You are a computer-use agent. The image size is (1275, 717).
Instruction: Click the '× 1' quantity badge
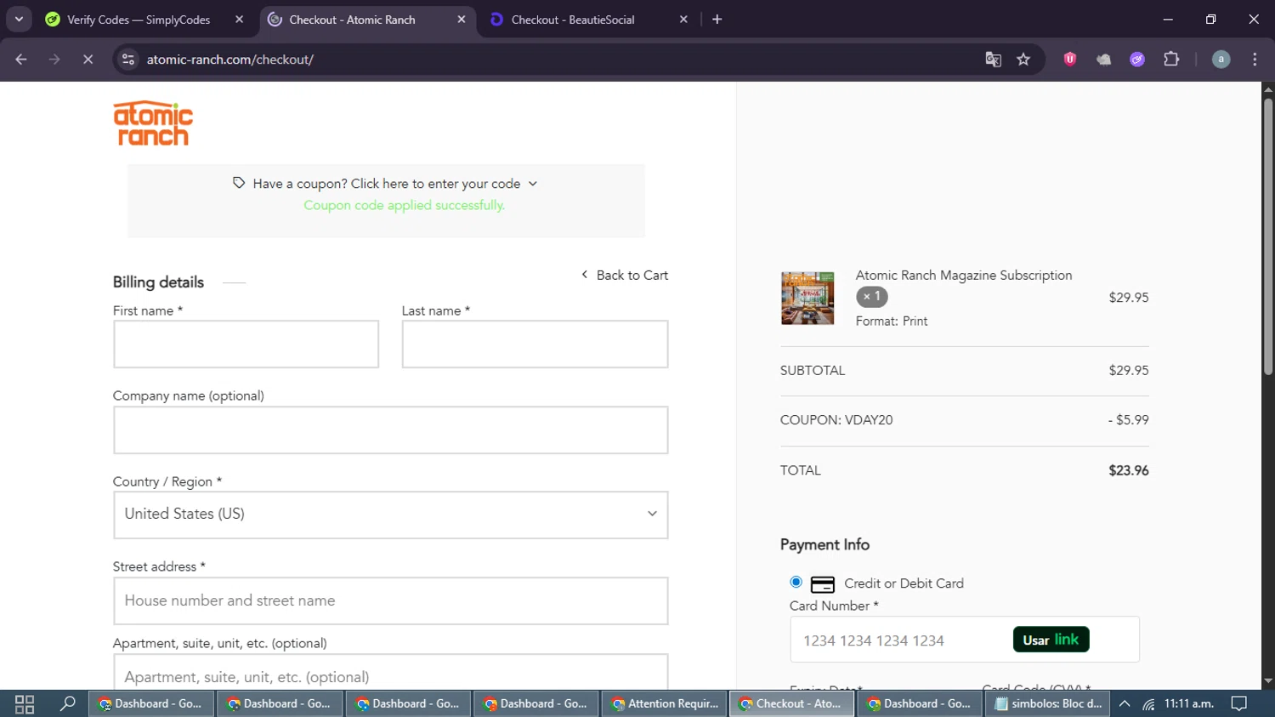(872, 297)
